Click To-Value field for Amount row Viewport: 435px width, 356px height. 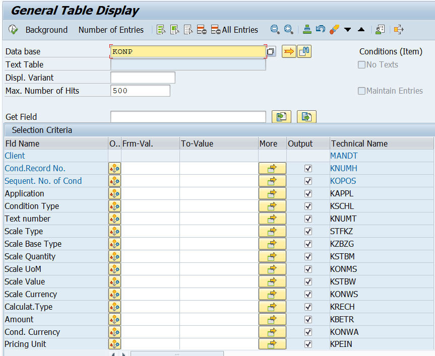click(219, 319)
